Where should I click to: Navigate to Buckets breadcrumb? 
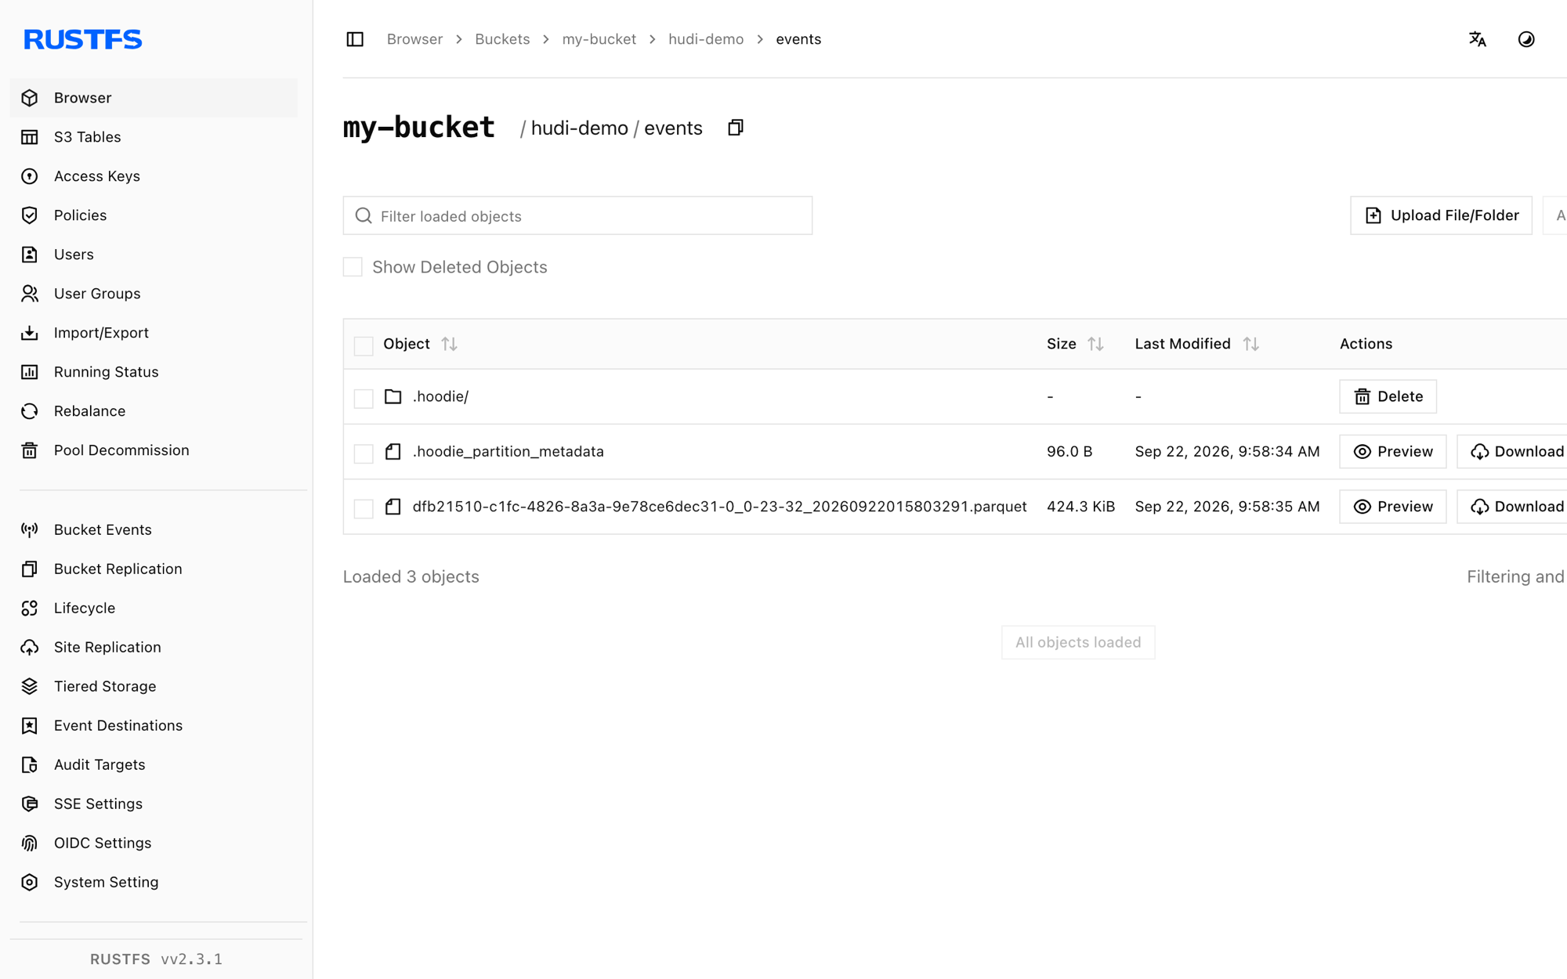click(x=502, y=39)
